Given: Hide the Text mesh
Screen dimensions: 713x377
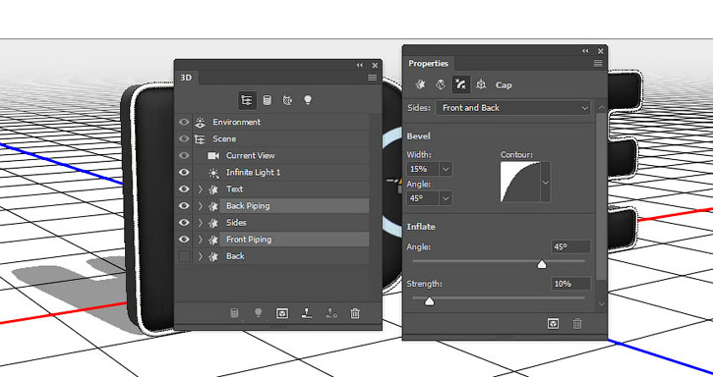Looking at the screenshot, I should point(184,188).
